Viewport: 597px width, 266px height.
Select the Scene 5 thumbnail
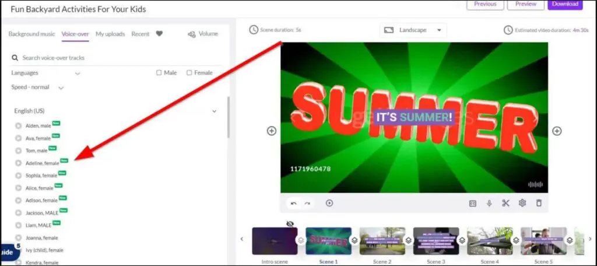coord(544,241)
